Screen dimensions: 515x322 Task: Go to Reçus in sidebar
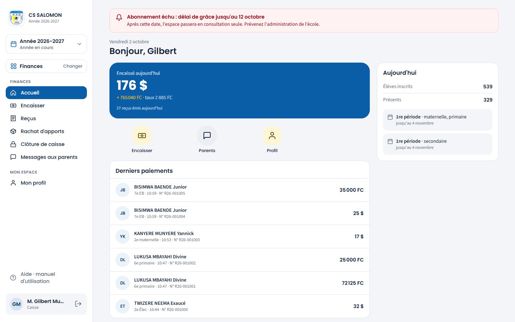click(46, 118)
